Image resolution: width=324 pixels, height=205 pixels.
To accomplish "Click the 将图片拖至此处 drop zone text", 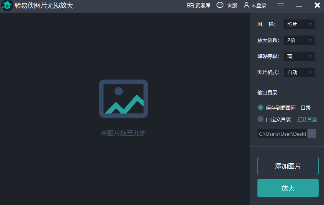I will click(123, 133).
